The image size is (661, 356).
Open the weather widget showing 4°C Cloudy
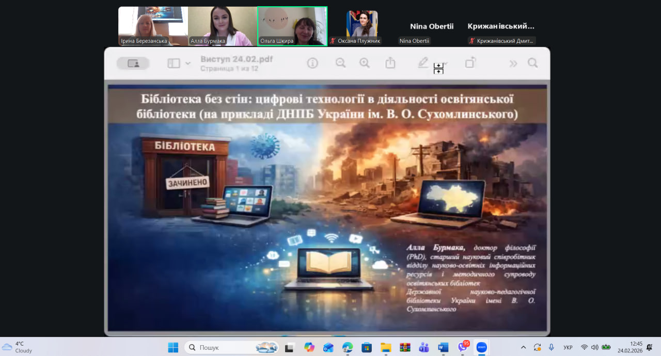(18, 347)
